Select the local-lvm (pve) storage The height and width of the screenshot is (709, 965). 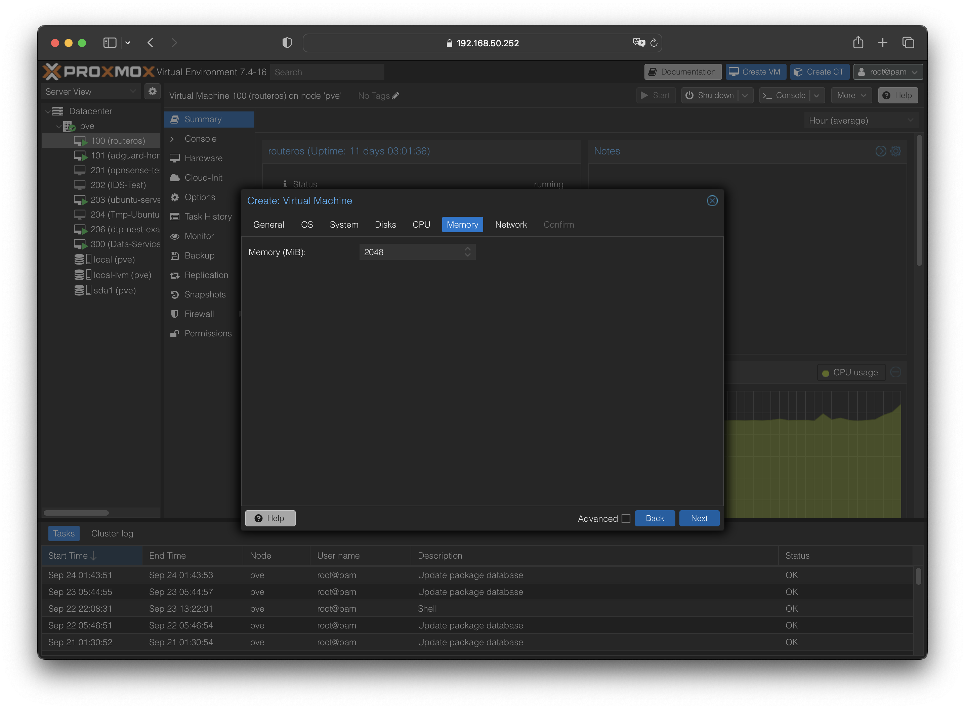point(122,275)
